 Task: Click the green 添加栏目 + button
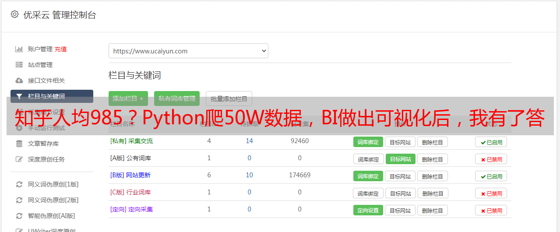128,98
